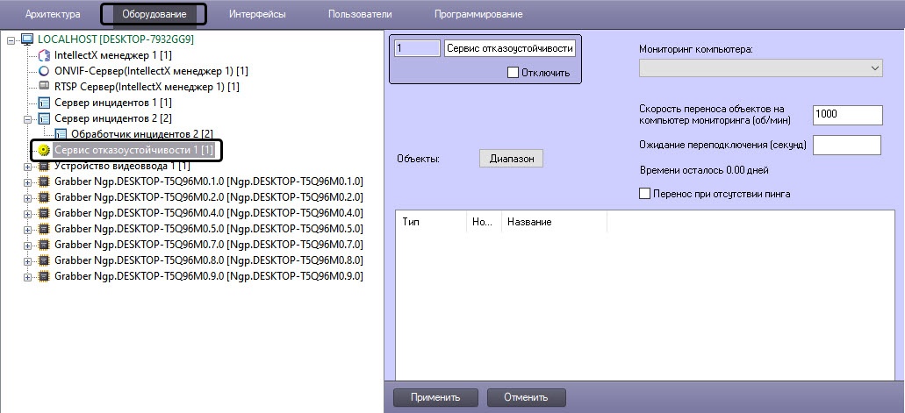Switch to the Архитектура tab
The width and height of the screenshot is (905, 413).
[x=53, y=14]
